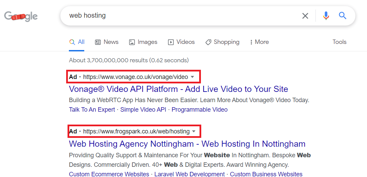Expand the More menu
The width and height of the screenshot is (367, 177).
coord(259,42)
